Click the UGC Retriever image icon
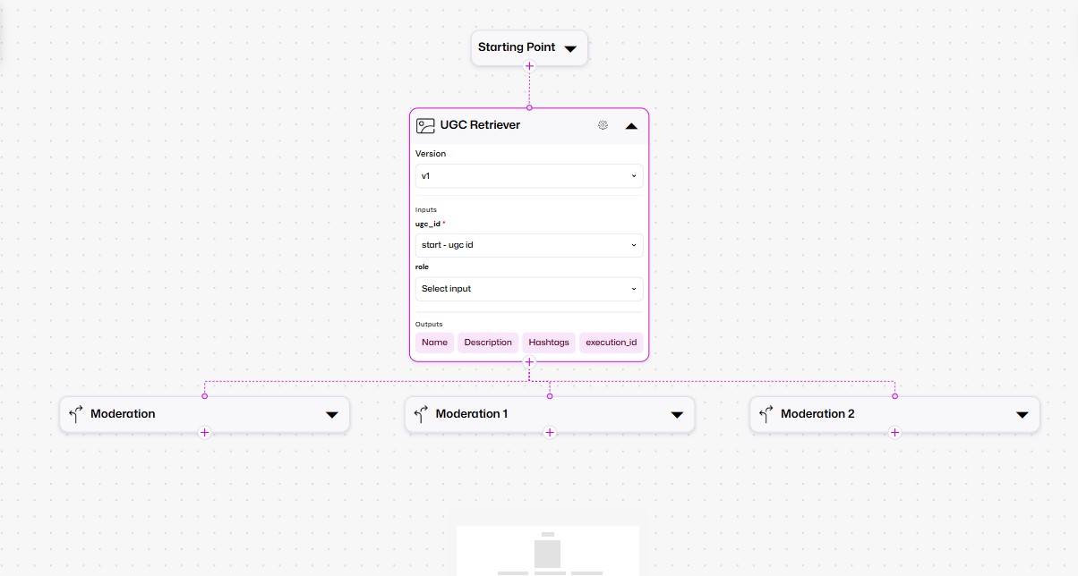This screenshot has width=1078, height=576. (425, 125)
